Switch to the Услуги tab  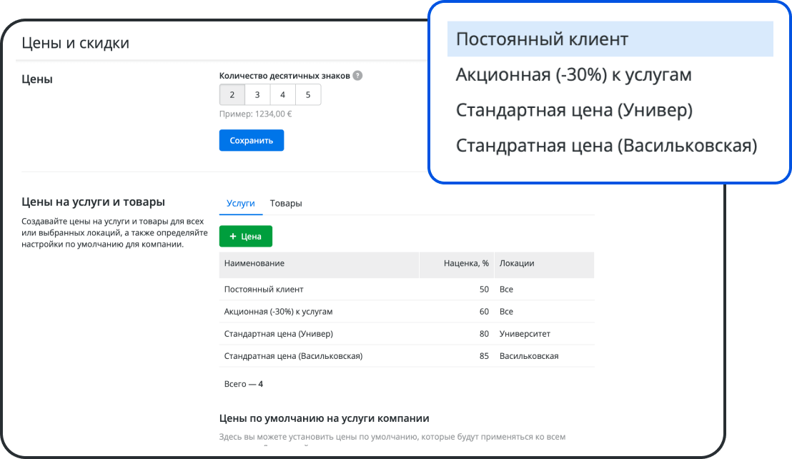pyautogui.click(x=240, y=202)
